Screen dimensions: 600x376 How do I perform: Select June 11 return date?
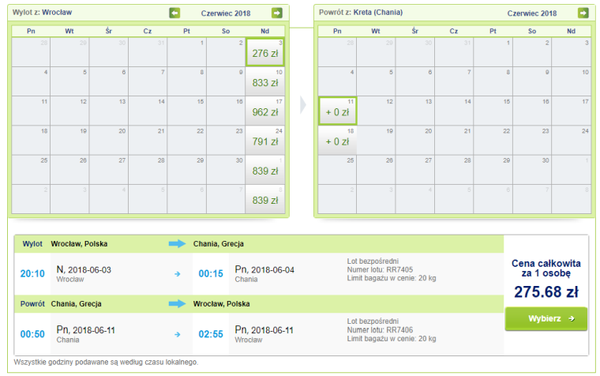(337, 111)
